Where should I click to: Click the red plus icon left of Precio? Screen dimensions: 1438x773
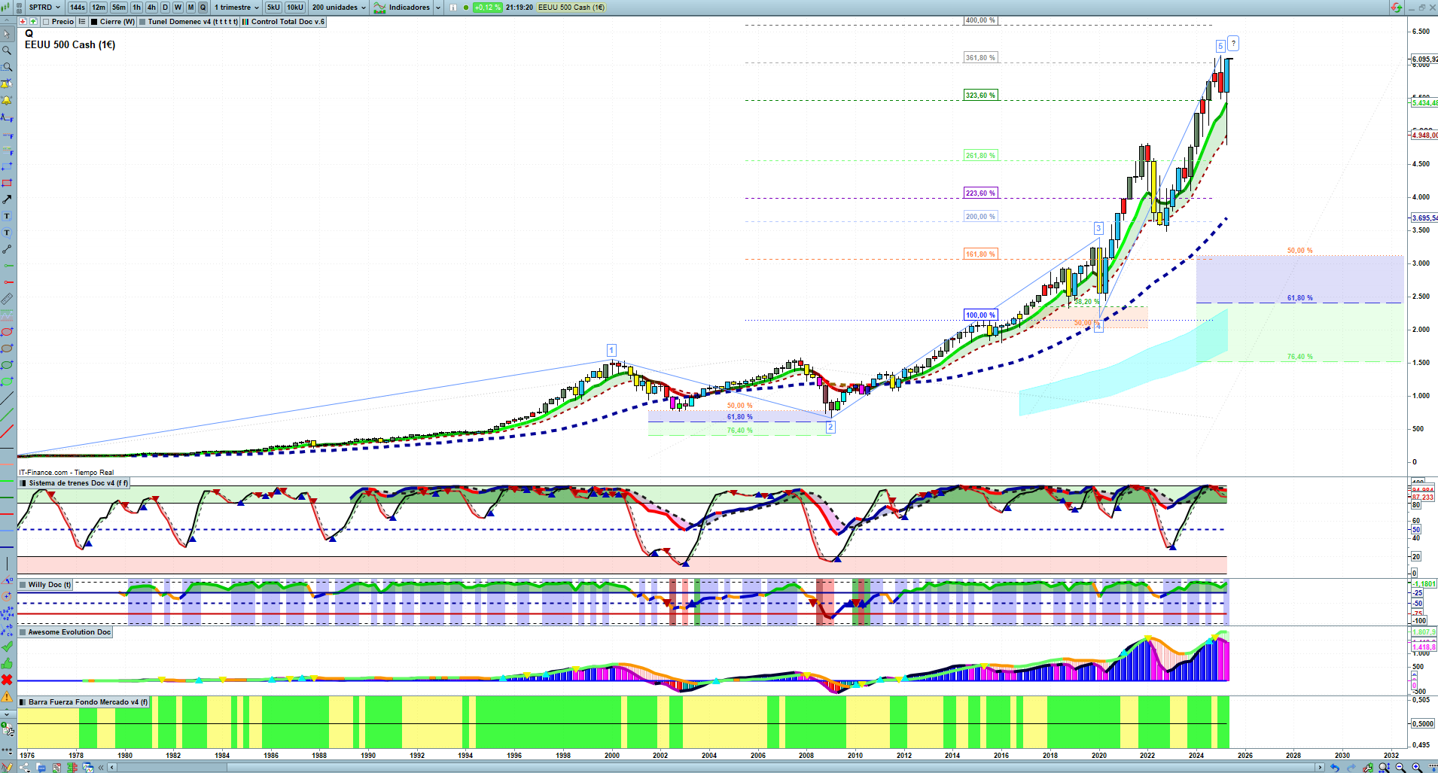pyautogui.click(x=23, y=22)
